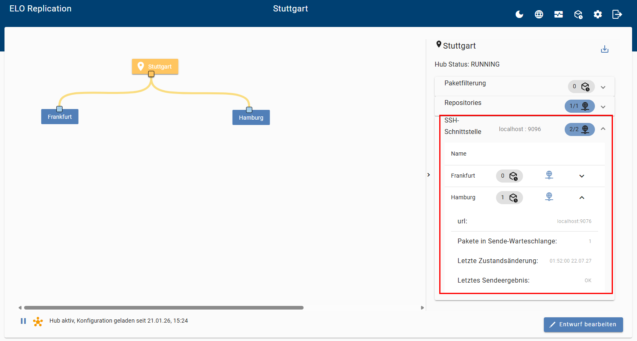Click the network status icon next to Frankfurt
The height and width of the screenshot is (341, 637).
(549, 175)
